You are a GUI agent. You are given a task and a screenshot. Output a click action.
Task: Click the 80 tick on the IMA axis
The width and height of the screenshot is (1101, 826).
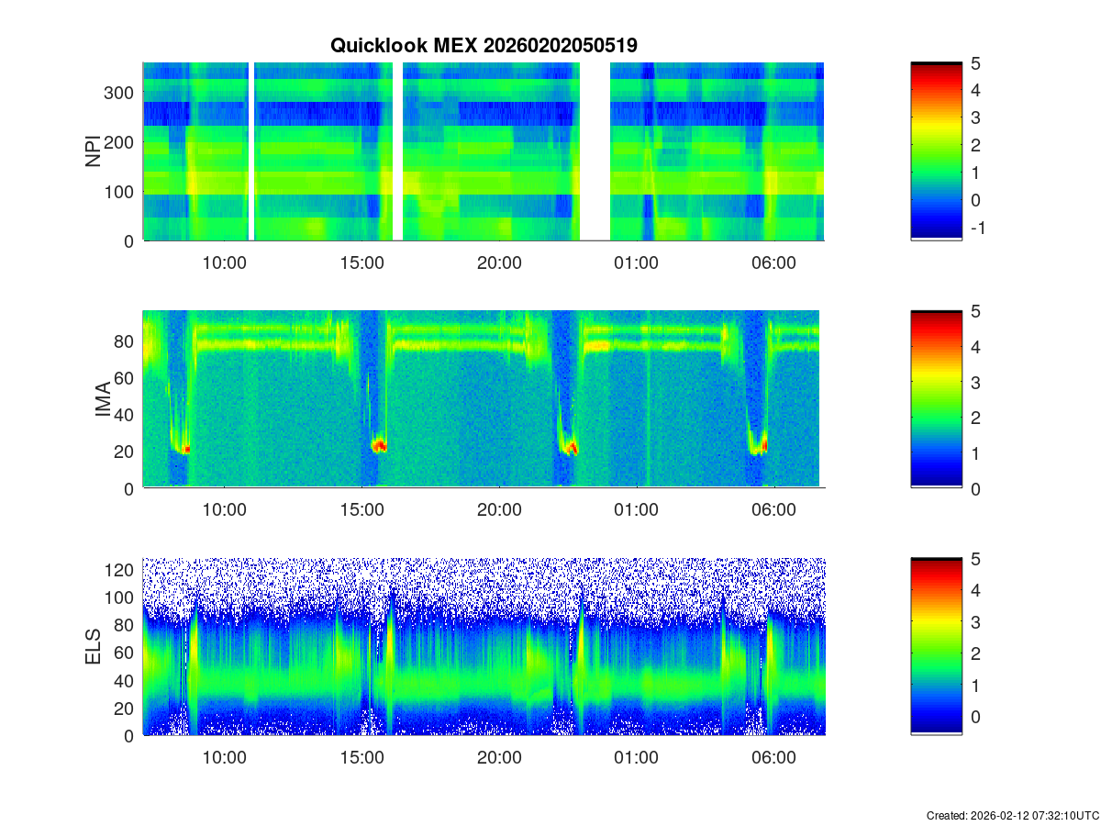(x=126, y=341)
